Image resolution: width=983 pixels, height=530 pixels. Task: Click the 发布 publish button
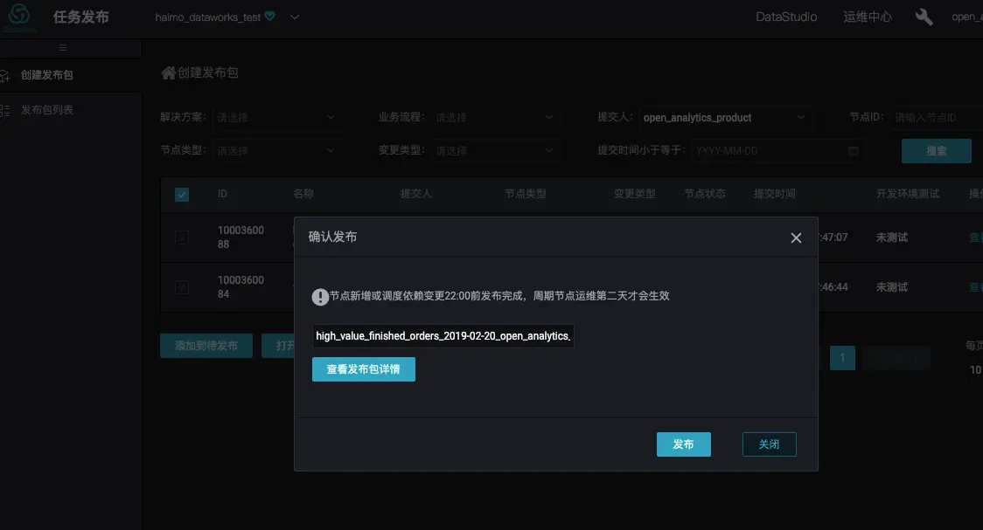(683, 444)
